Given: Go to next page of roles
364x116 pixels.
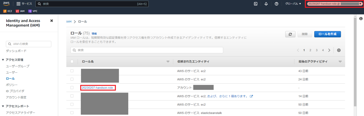Looking at the screenshot, I should click(329, 50).
